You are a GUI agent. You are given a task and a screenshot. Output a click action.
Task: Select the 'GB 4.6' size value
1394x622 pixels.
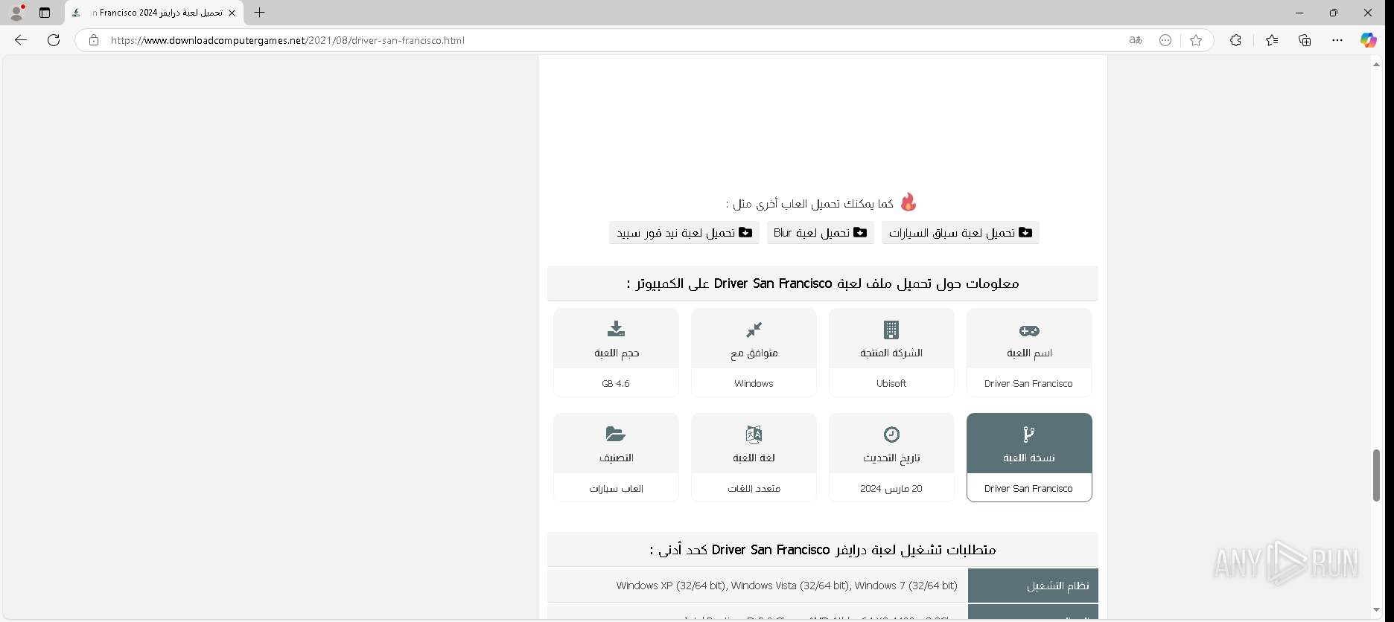pyautogui.click(x=616, y=384)
